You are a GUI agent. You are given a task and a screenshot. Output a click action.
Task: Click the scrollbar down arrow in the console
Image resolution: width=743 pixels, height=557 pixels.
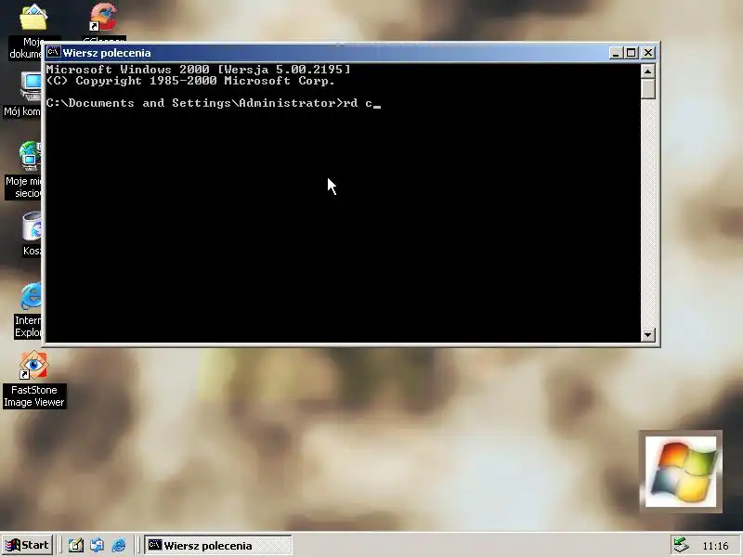[x=647, y=334]
